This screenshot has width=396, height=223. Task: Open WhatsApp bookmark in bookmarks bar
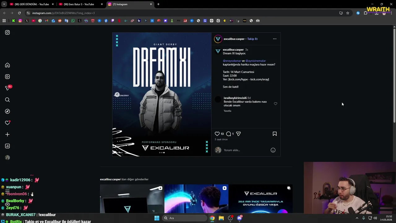click(x=73, y=21)
